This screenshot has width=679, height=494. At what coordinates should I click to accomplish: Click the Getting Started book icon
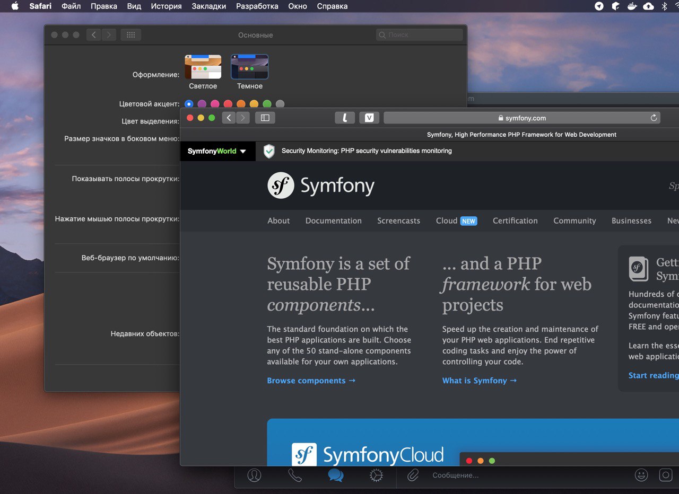(639, 269)
